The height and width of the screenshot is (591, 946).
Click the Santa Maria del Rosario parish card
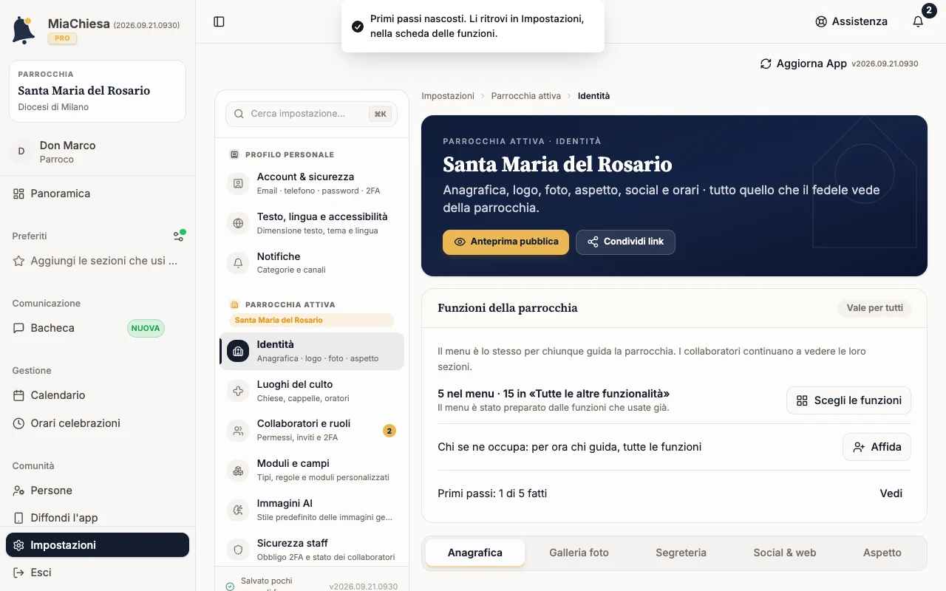[98, 91]
